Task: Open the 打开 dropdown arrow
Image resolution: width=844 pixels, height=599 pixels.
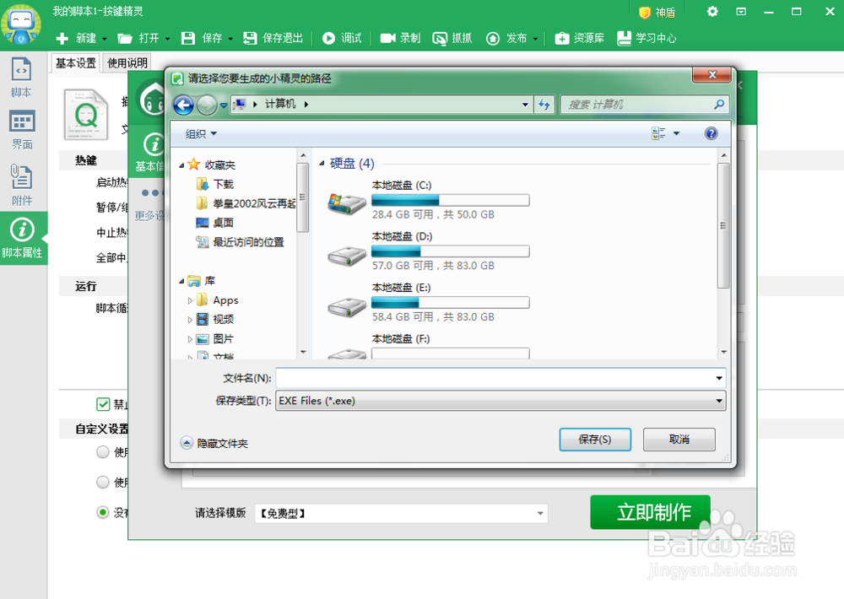Action: pyautogui.click(x=167, y=39)
